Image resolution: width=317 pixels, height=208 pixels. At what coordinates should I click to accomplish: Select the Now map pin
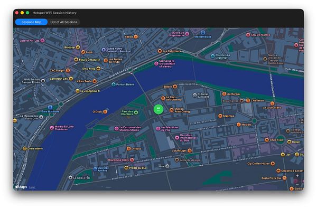[x=167, y=166]
